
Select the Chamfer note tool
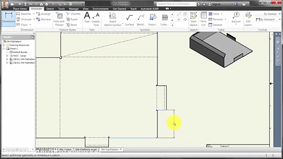pyautogui.click(x=73, y=14)
